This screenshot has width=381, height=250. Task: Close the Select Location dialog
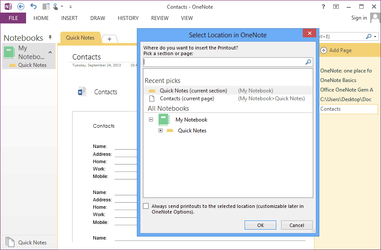click(x=309, y=33)
